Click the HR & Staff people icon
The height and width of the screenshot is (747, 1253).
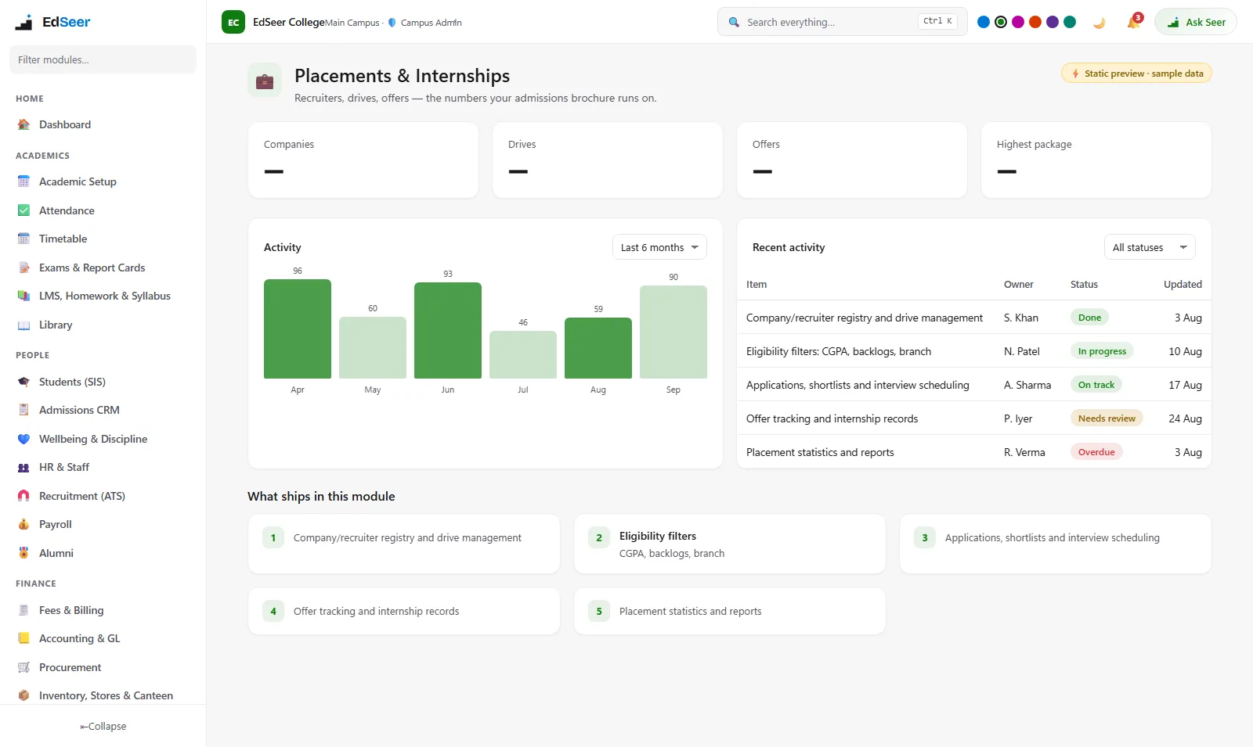23,467
